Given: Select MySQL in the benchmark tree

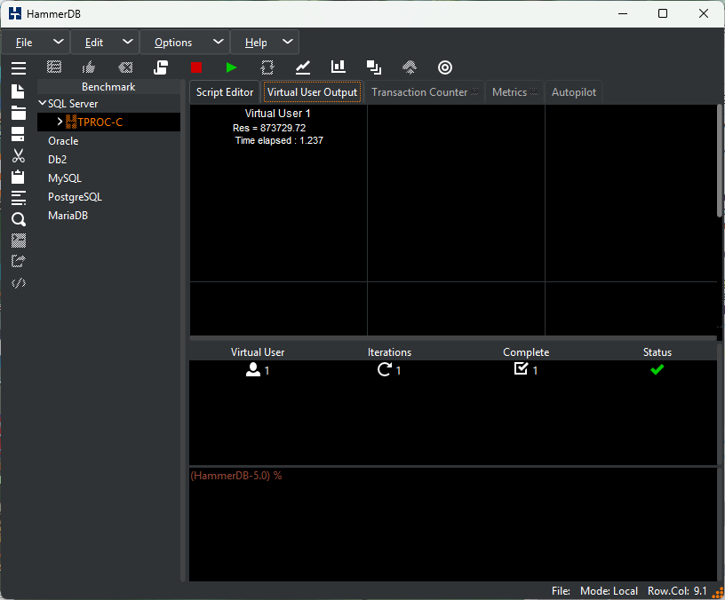Looking at the screenshot, I should [x=65, y=178].
